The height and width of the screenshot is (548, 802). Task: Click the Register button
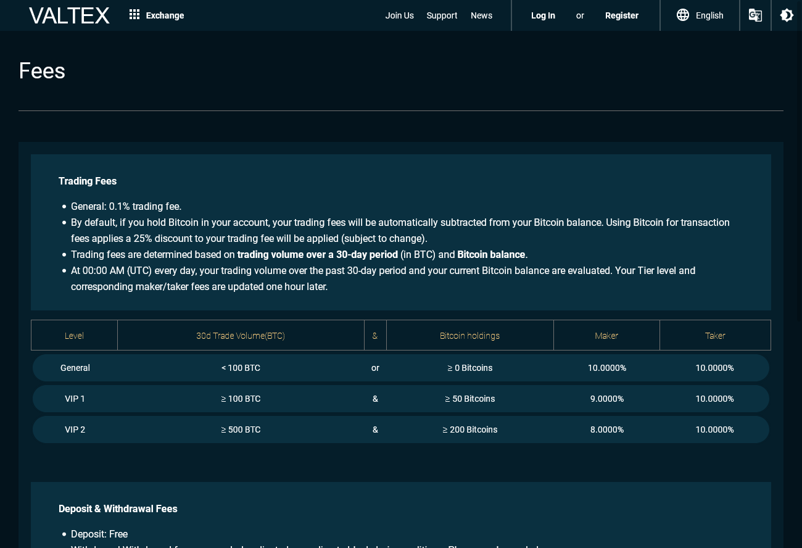pos(622,15)
